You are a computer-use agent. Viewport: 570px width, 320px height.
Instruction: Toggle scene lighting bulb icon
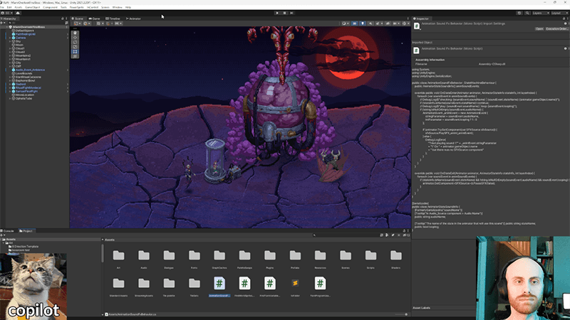(363, 23)
